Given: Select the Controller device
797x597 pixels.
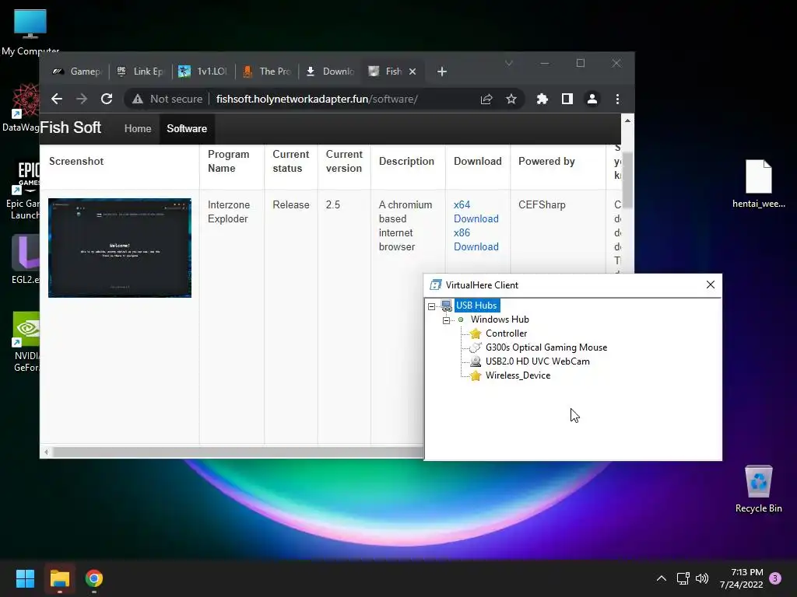Looking at the screenshot, I should point(506,333).
